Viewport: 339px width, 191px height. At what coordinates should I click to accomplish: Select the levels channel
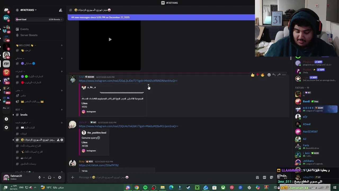39,115
